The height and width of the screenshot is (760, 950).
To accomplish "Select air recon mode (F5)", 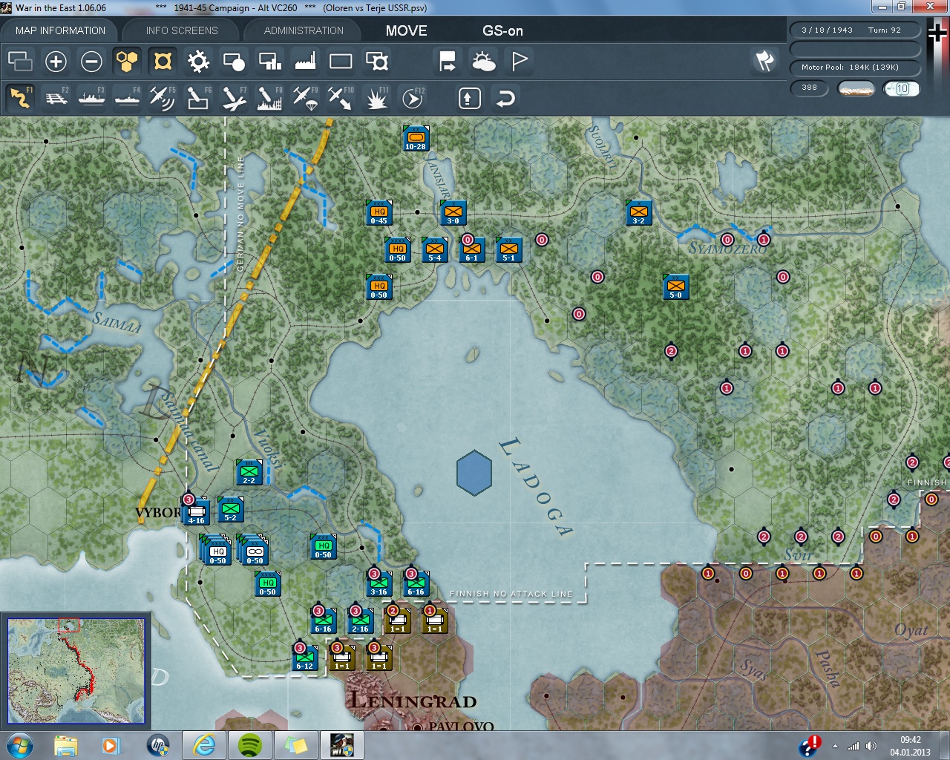I will coord(162,98).
